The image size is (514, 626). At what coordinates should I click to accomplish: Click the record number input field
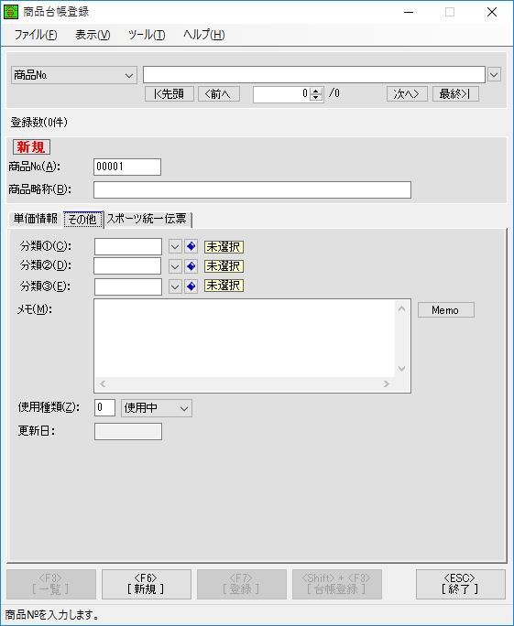[282, 94]
